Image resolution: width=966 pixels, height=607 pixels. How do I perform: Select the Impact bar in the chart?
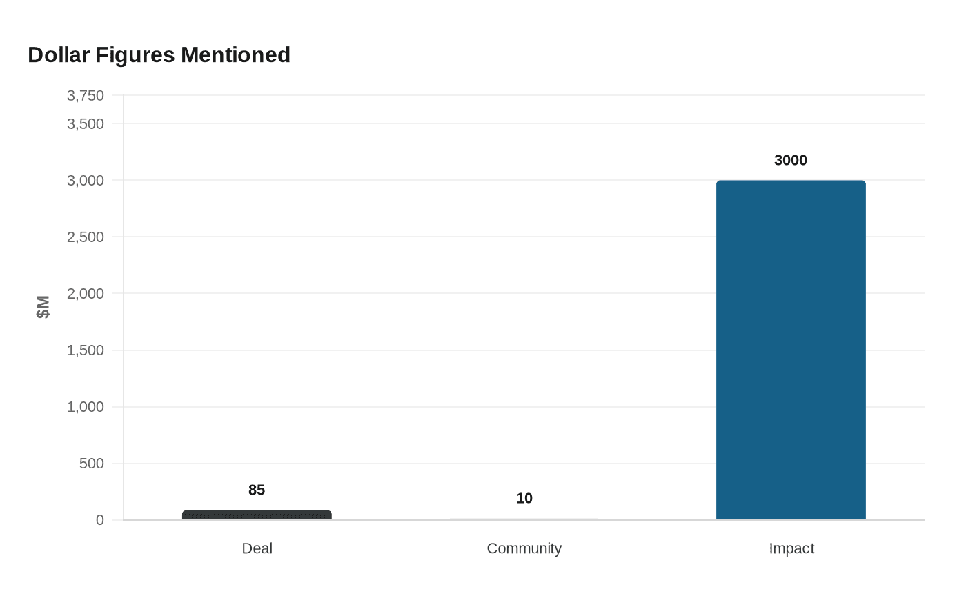pyautogui.click(x=791, y=350)
